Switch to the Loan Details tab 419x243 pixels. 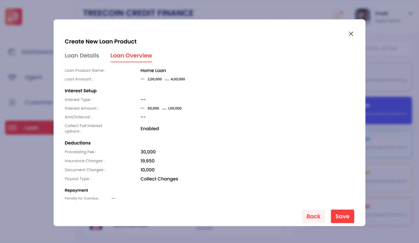82,56
